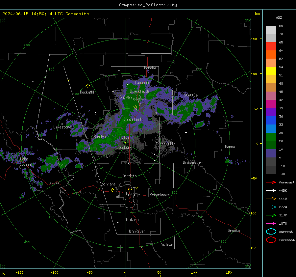Click the yellow diamond marker near RedDeer
Viewport: 296px width, 277px height.
(x=135, y=107)
